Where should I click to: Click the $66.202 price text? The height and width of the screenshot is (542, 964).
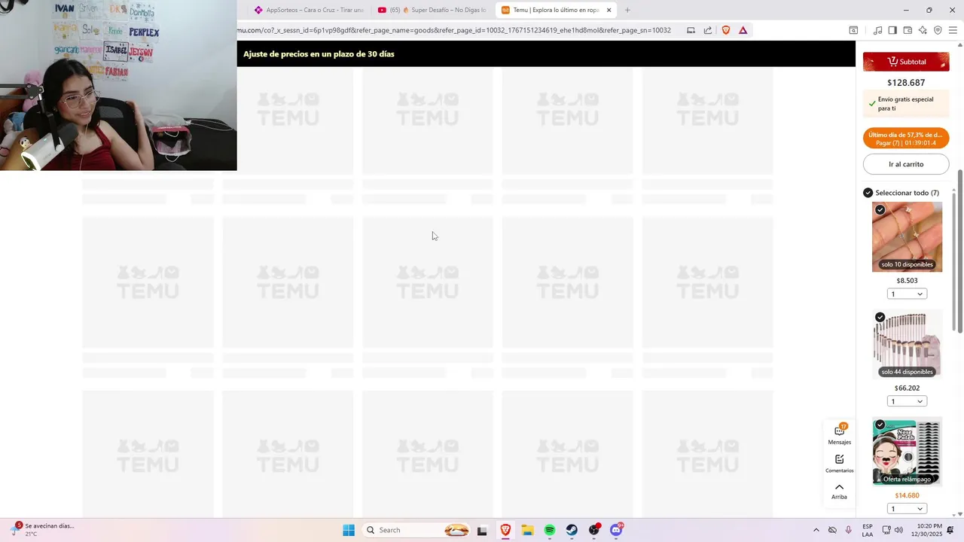point(907,388)
